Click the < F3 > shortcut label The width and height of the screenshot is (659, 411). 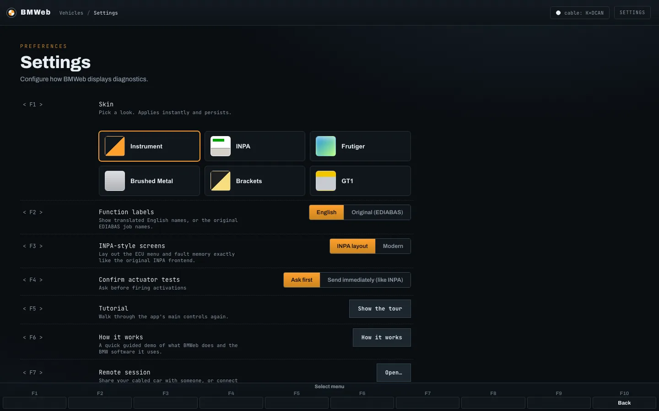pos(33,246)
